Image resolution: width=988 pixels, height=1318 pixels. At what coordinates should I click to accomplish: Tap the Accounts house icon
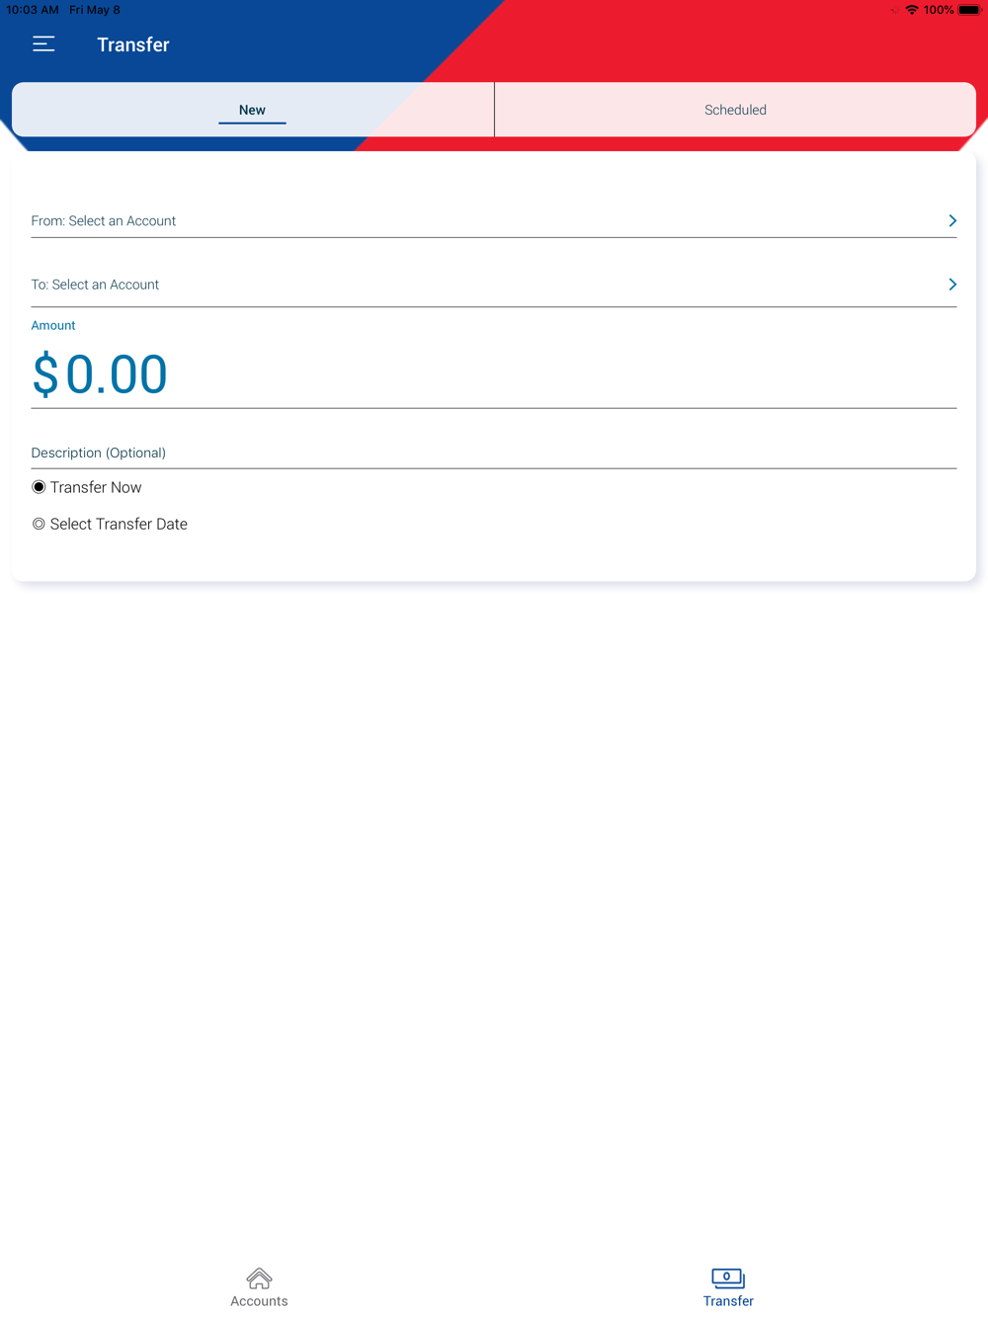pyautogui.click(x=259, y=1278)
